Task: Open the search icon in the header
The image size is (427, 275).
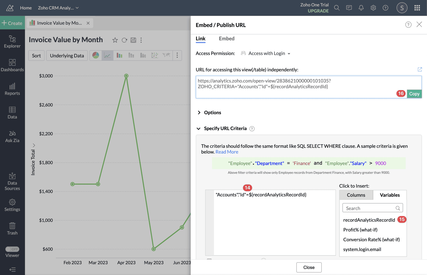Action: coord(337,8)
